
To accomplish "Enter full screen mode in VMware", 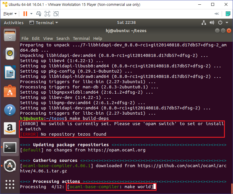I will 47,14.
